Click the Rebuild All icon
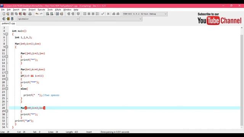 pos(97,14)
